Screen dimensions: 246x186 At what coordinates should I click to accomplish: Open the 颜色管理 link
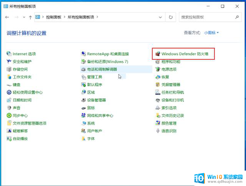tap(169, 123)
